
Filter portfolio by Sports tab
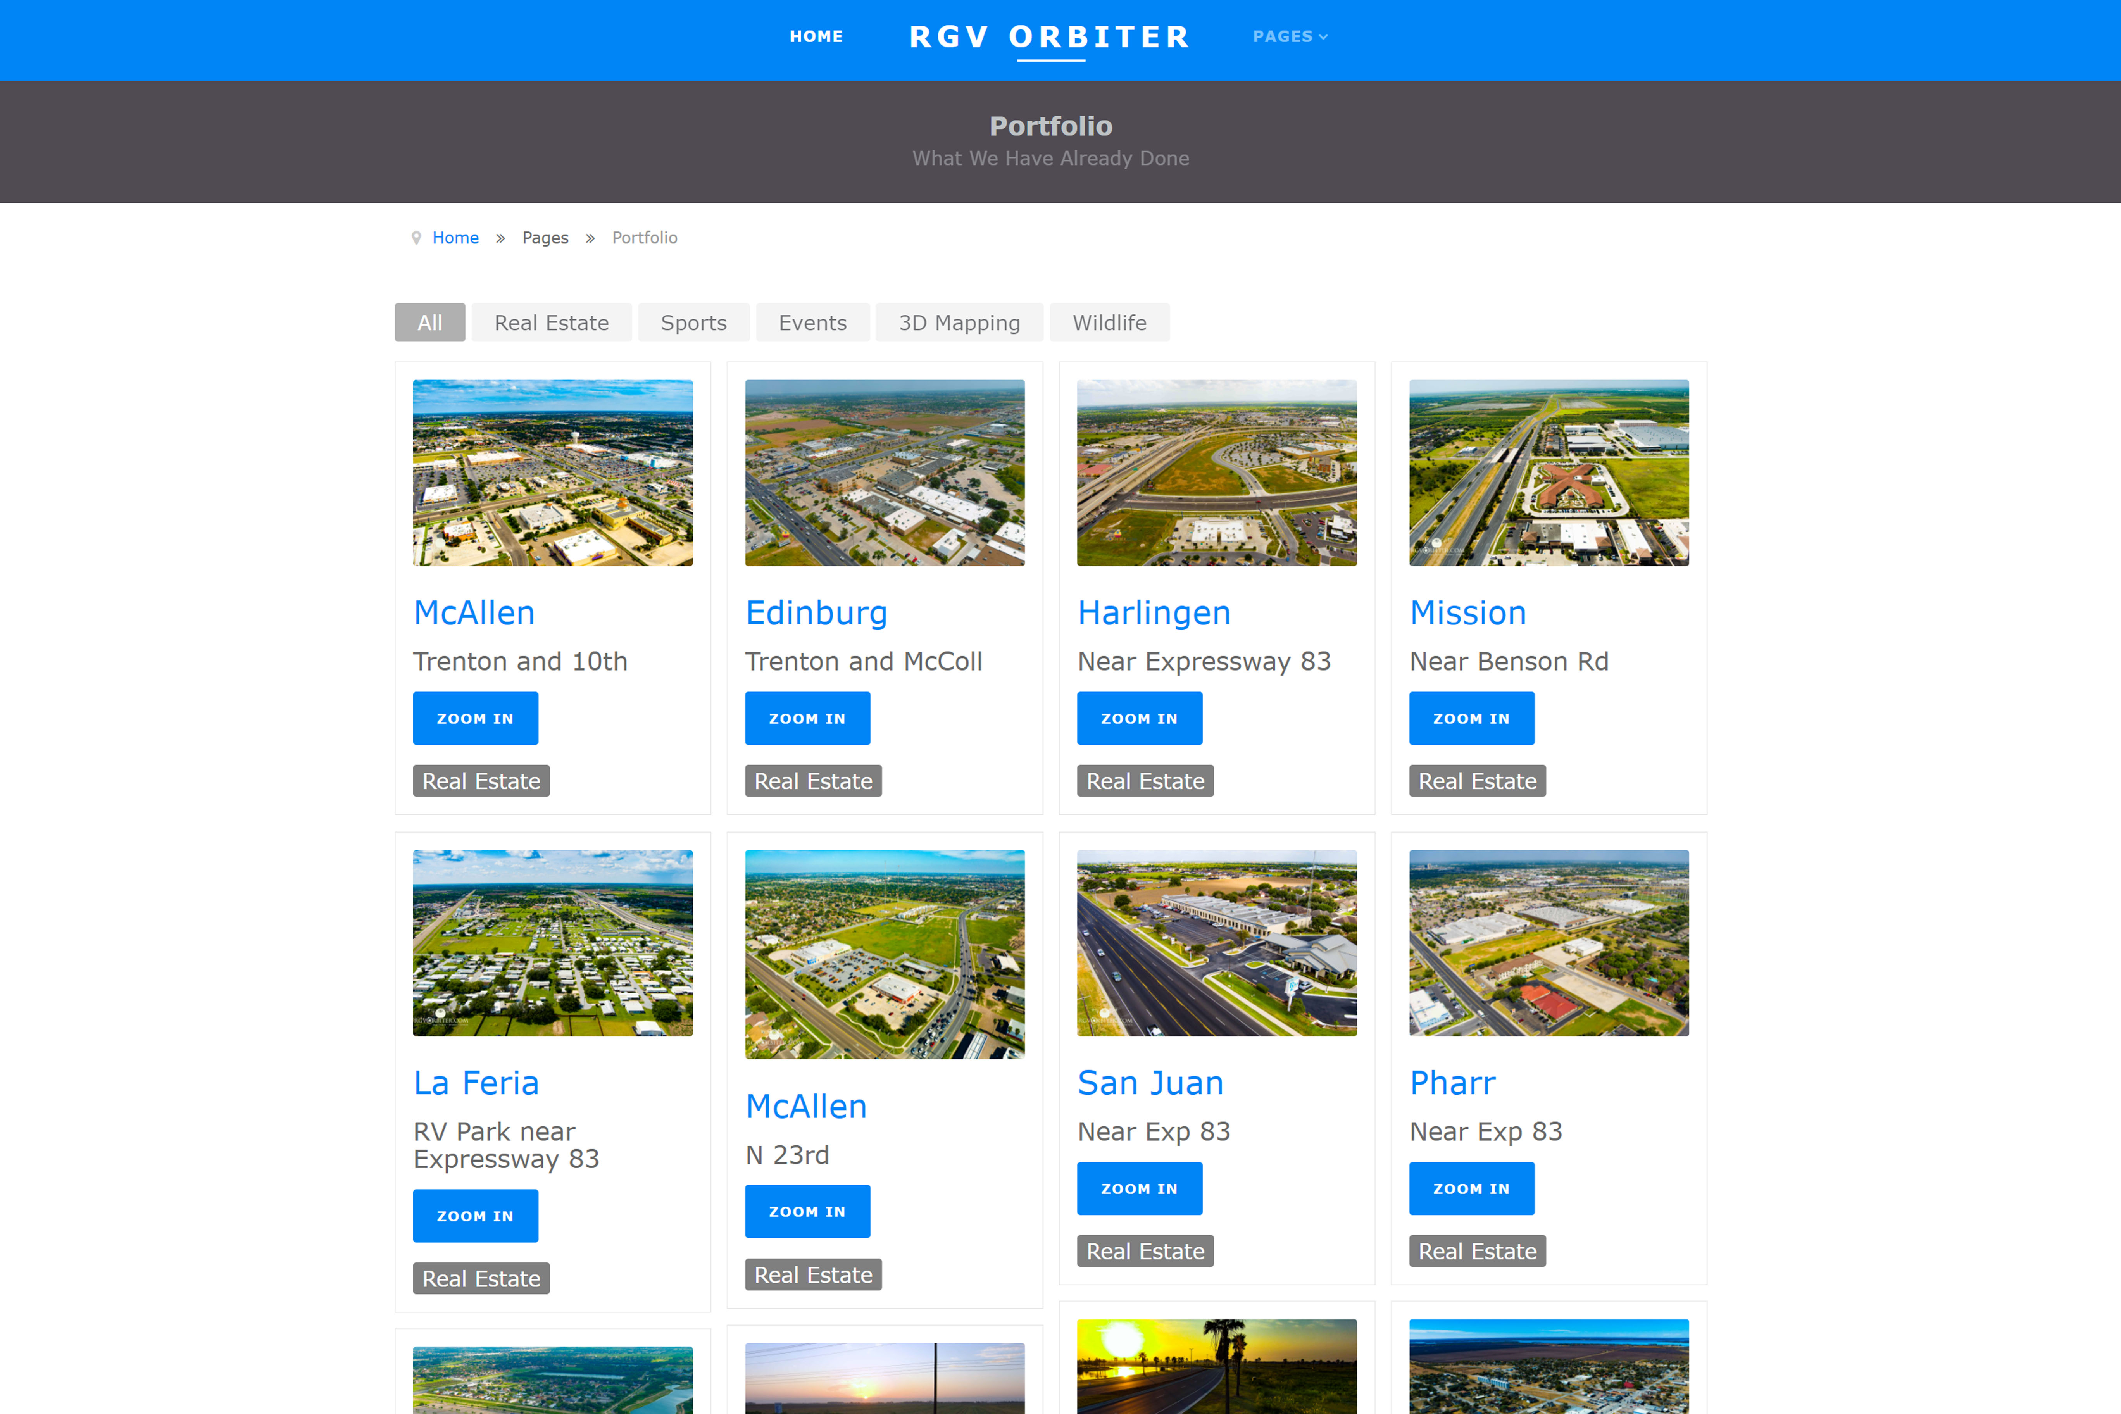pyautogui.click(x=693, y=322)
